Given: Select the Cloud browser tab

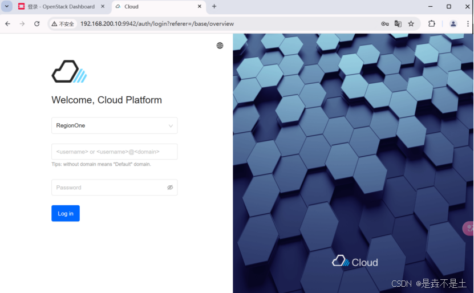Looking at the screenshot, I should (157, 7).
